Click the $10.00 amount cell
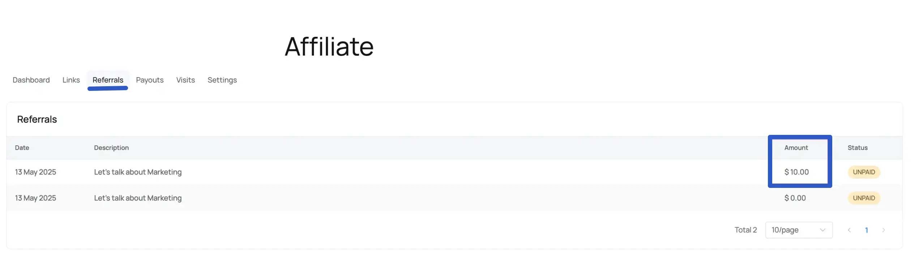919x264 pixels. [x=796, y=172]
